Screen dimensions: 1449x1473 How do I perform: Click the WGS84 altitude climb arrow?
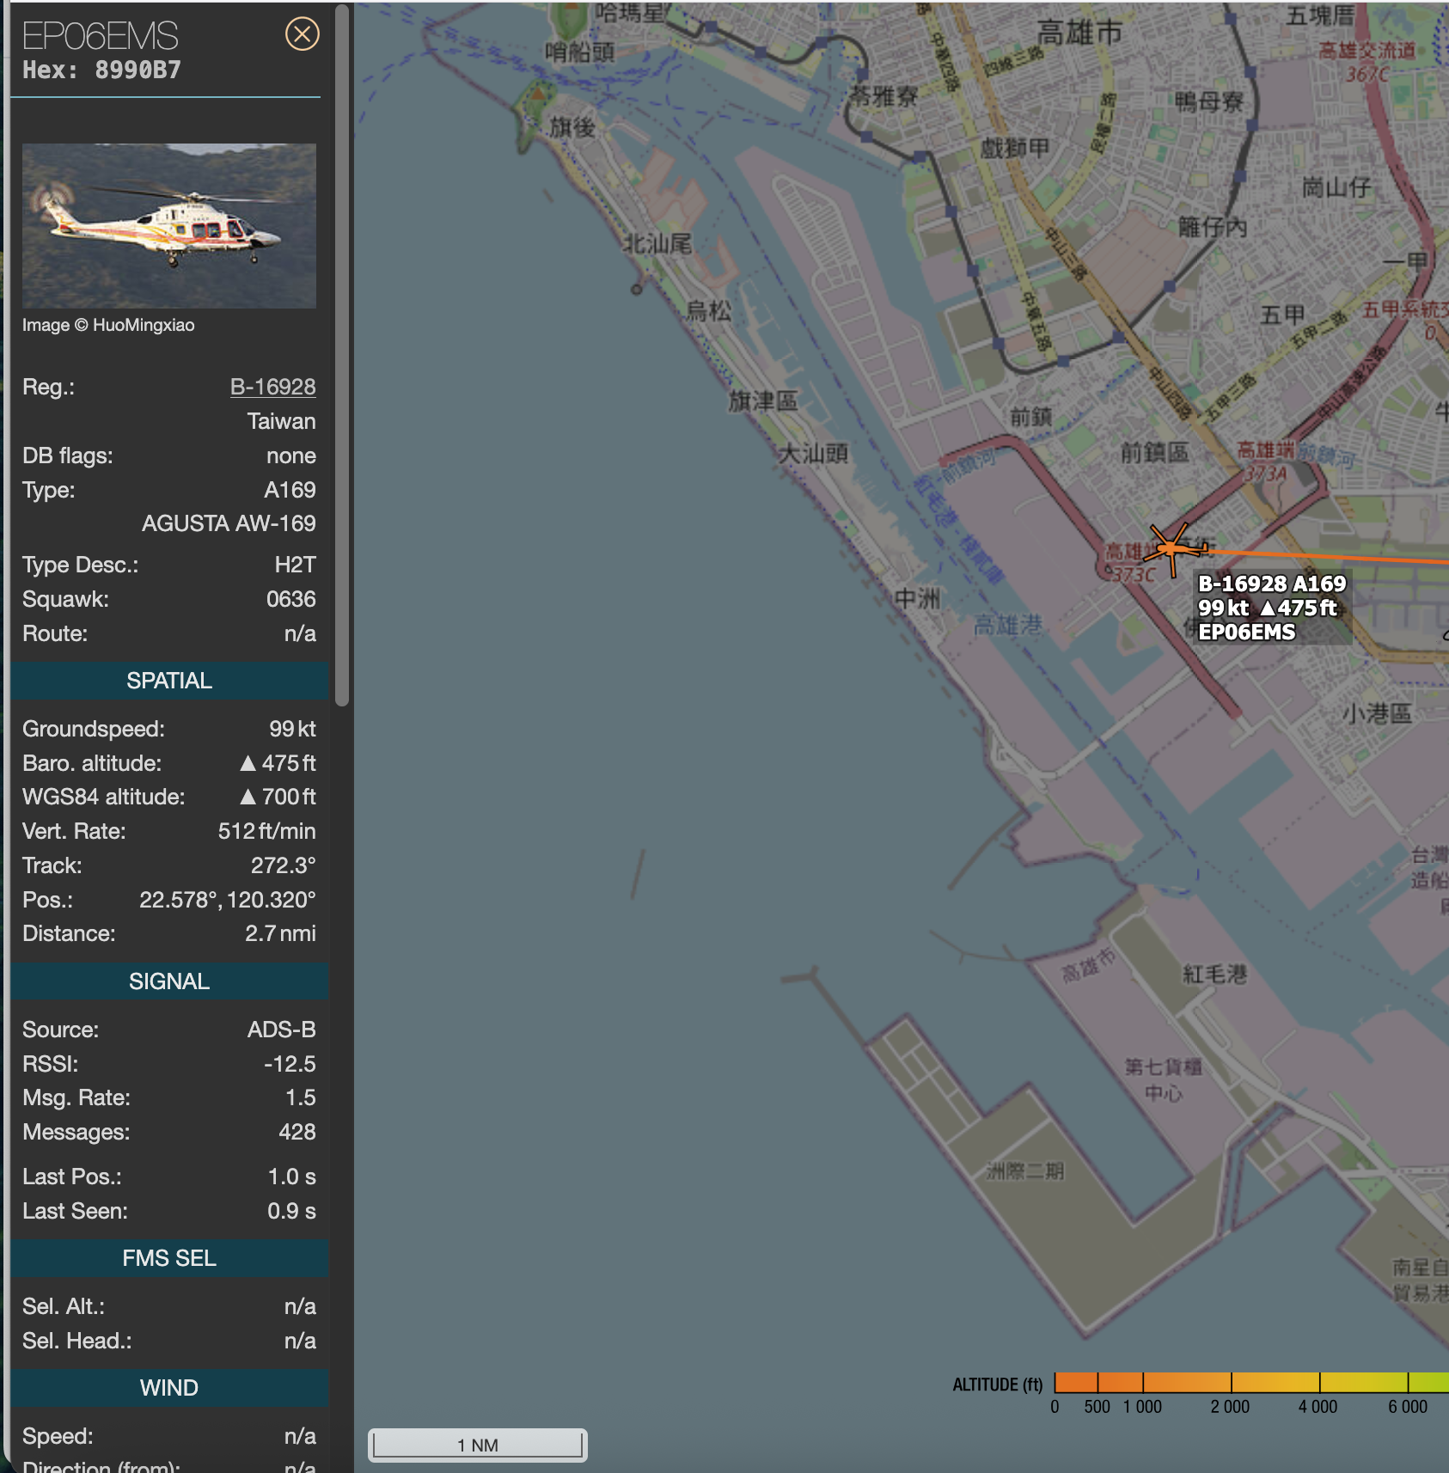pyautogui.click(x=248, y=798)
